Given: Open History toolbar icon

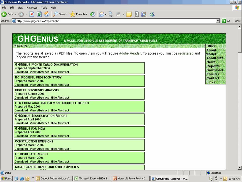Looking at the screenshot, I should pyautogui.click(x=93, y=14).
